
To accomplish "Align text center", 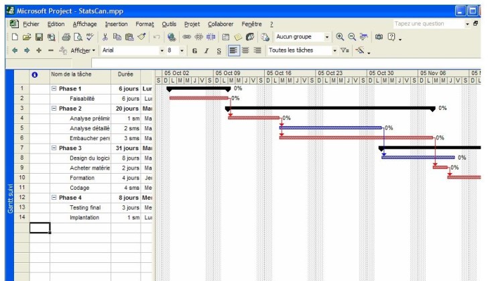I will click(245, 50).
